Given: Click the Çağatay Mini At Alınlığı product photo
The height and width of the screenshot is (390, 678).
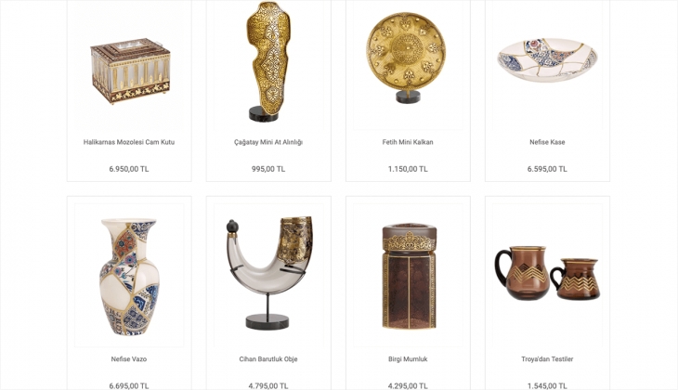Looking at the screenshot, I should (268, 65).
